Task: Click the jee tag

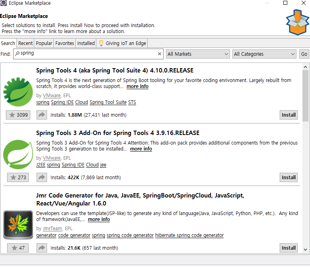Action: [103, 165]
